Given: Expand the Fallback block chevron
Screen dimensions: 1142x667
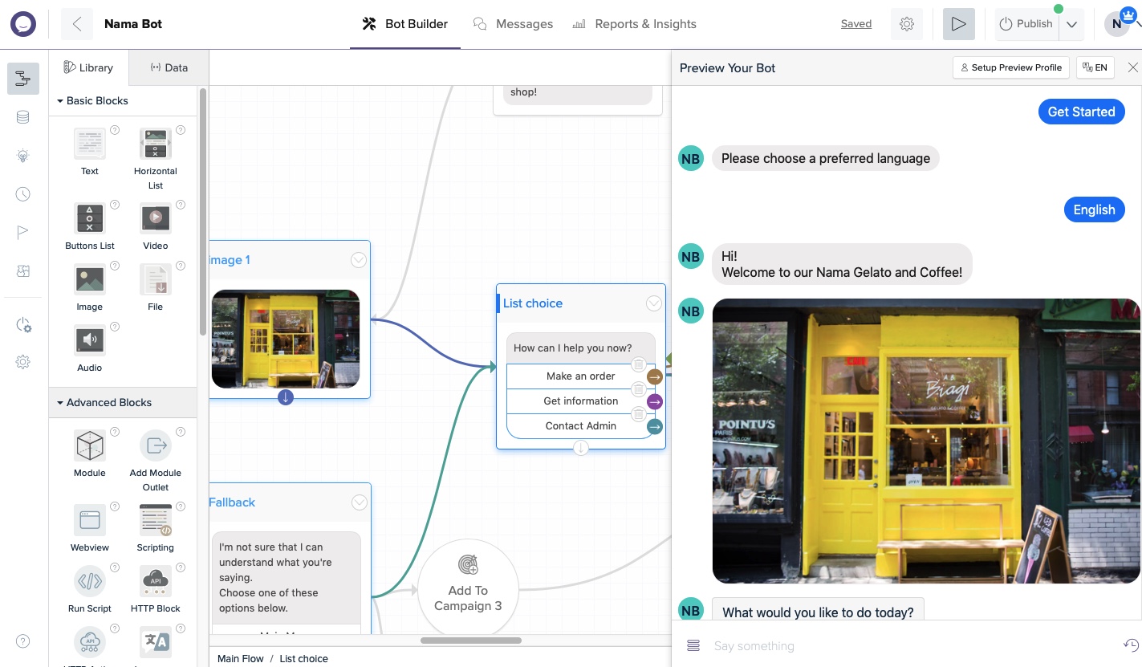Looking at the screenshot, I should pos(359,502).
